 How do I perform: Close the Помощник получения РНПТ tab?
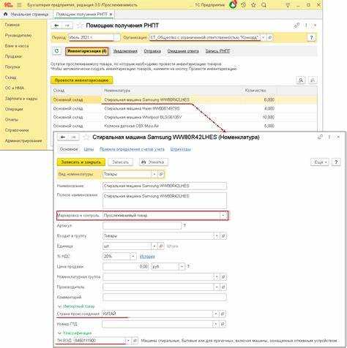click(x=111, y=15)
